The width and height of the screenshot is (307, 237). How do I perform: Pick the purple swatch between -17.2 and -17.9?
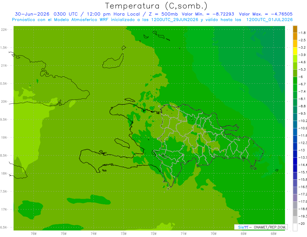[295, 198]
